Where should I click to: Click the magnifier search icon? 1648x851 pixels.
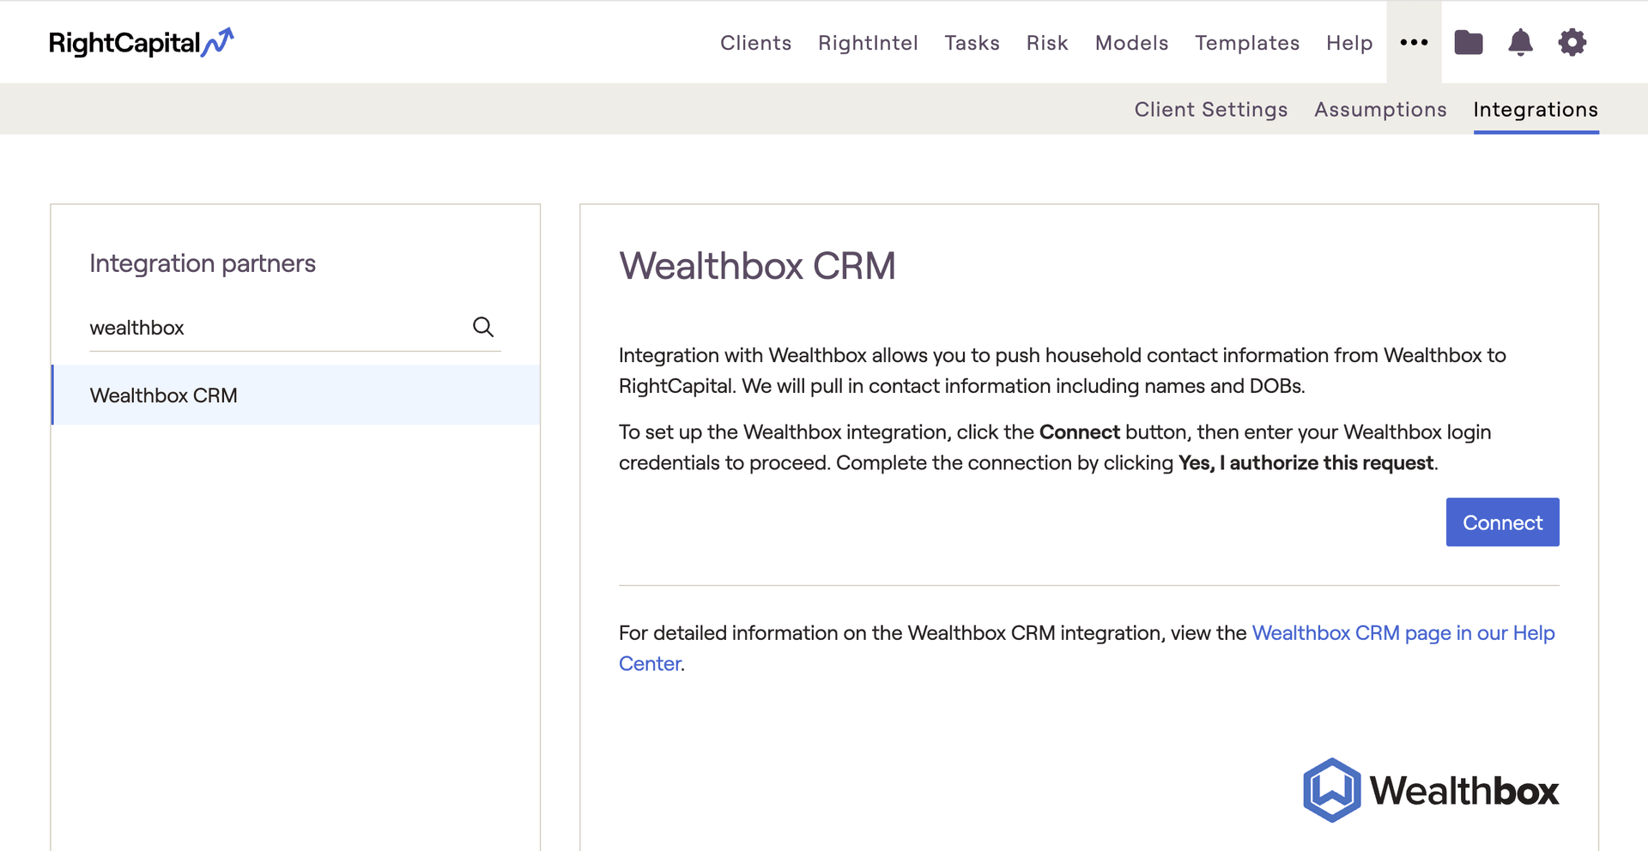pos(483,327)
